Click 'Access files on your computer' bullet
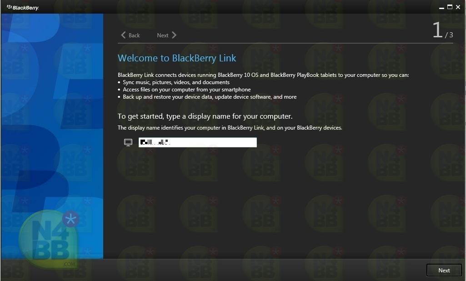 pos(187,90)
